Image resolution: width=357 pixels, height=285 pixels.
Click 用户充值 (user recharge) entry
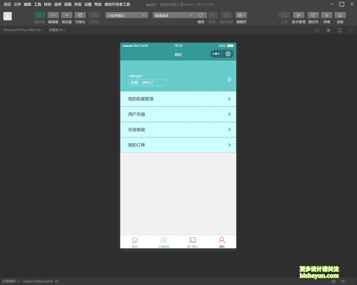pos(178,114)
